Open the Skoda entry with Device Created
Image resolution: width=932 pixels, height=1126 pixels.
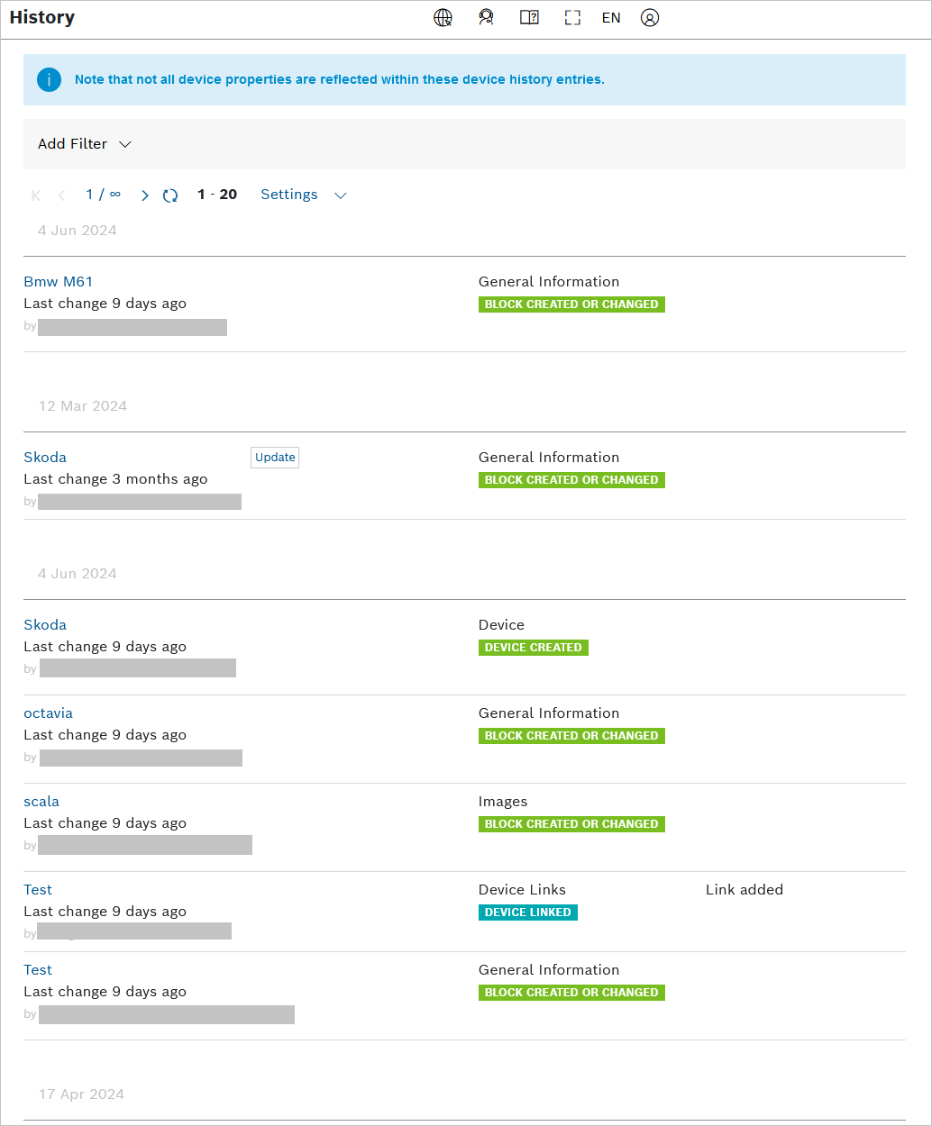[45, 625]
